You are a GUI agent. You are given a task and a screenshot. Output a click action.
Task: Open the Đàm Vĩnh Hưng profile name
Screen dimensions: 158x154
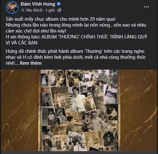tap(38, 4)
